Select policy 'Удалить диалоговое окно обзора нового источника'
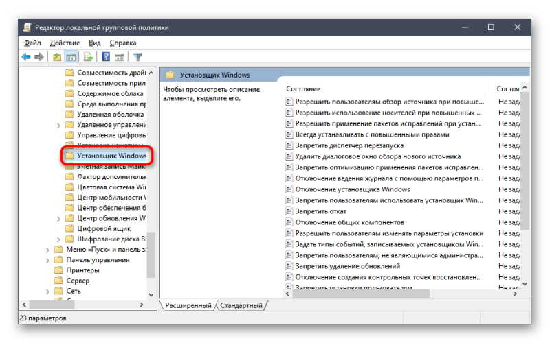The image size is (550, 343). [377, 156]
